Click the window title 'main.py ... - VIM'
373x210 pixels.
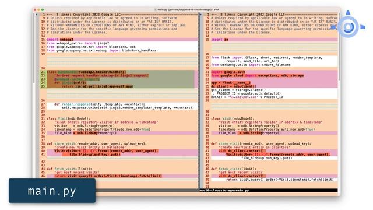click(186, 10)
